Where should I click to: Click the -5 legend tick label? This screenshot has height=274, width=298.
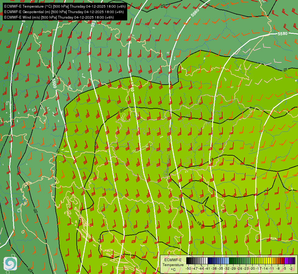284,269
